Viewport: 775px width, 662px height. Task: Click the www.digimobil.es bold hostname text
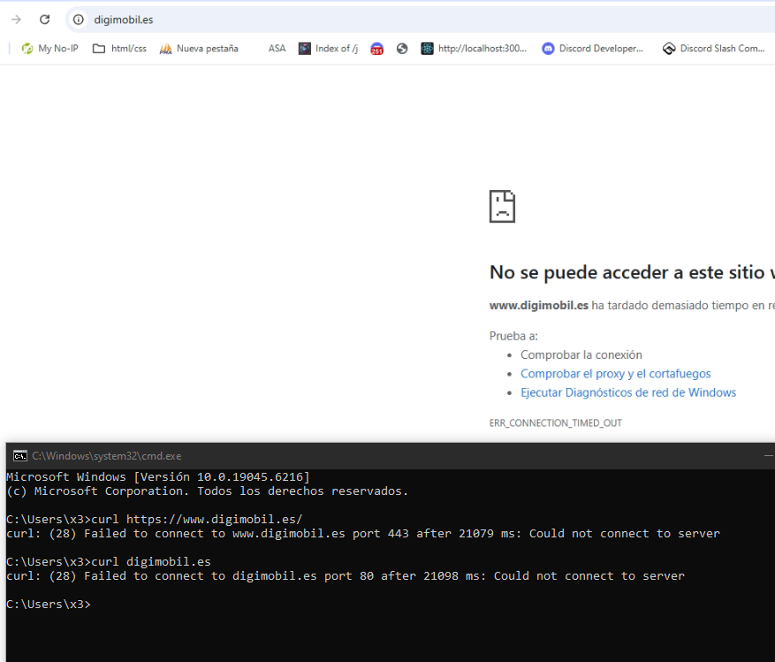click(539, 306)
